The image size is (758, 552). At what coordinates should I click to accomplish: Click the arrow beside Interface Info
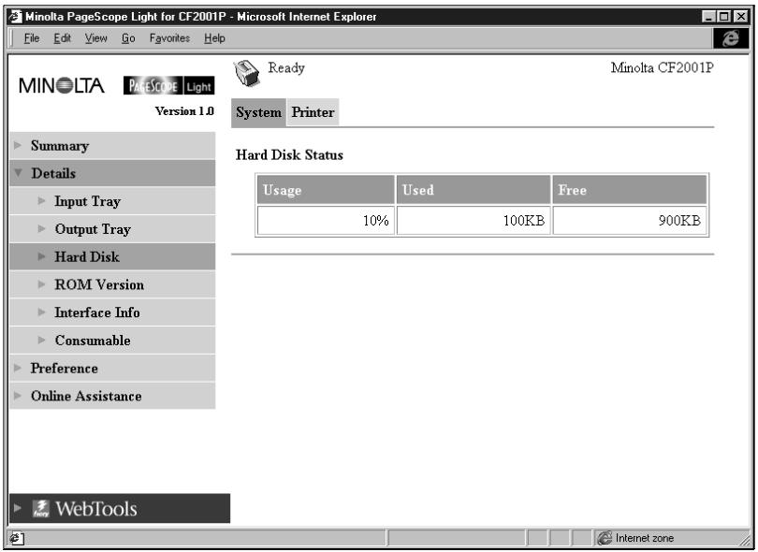(41, 312)
